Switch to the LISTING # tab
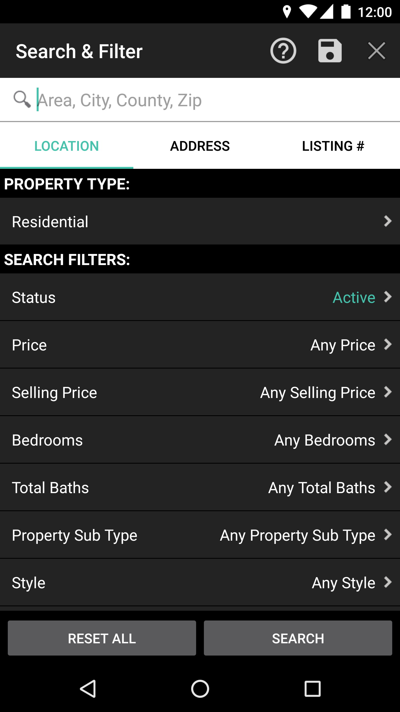Screen dimensions: 400x712 333,146
